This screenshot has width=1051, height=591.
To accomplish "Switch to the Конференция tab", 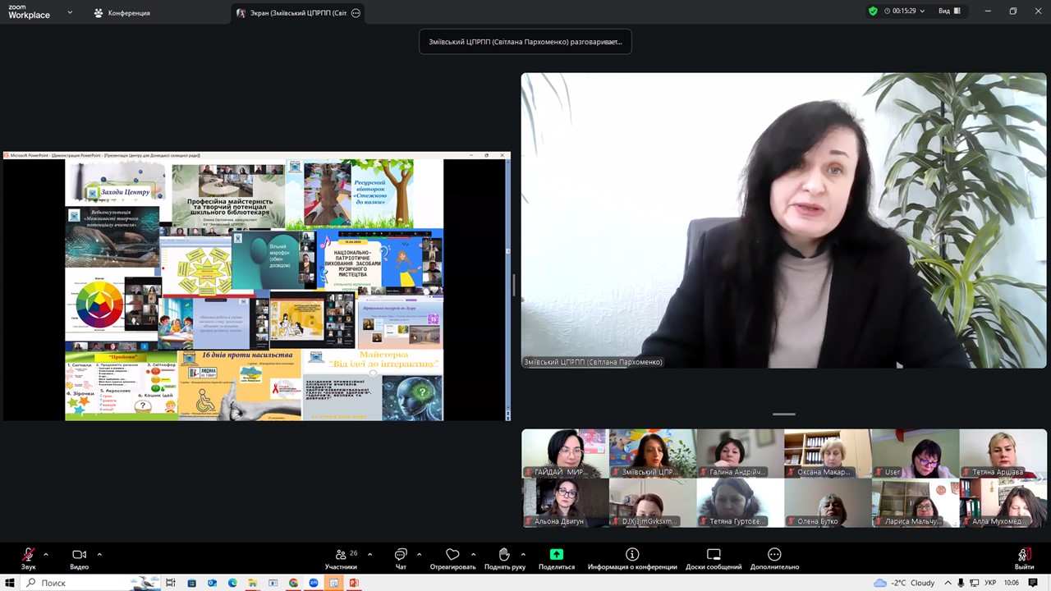I will point(122,13).
